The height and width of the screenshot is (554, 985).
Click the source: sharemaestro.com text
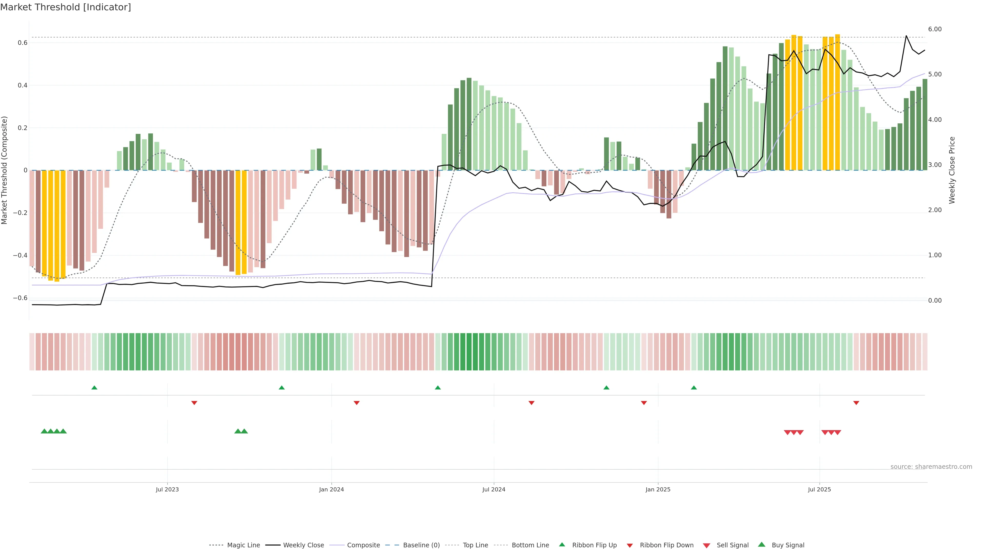coord(931,467)
